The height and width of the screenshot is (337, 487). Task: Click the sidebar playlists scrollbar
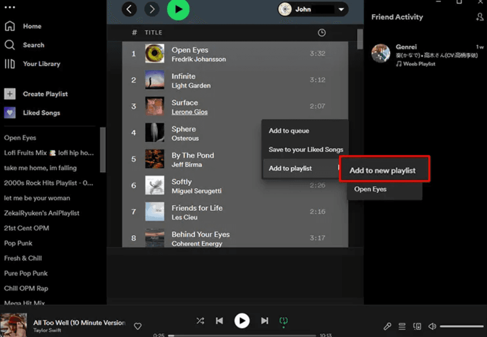(103, 150)
